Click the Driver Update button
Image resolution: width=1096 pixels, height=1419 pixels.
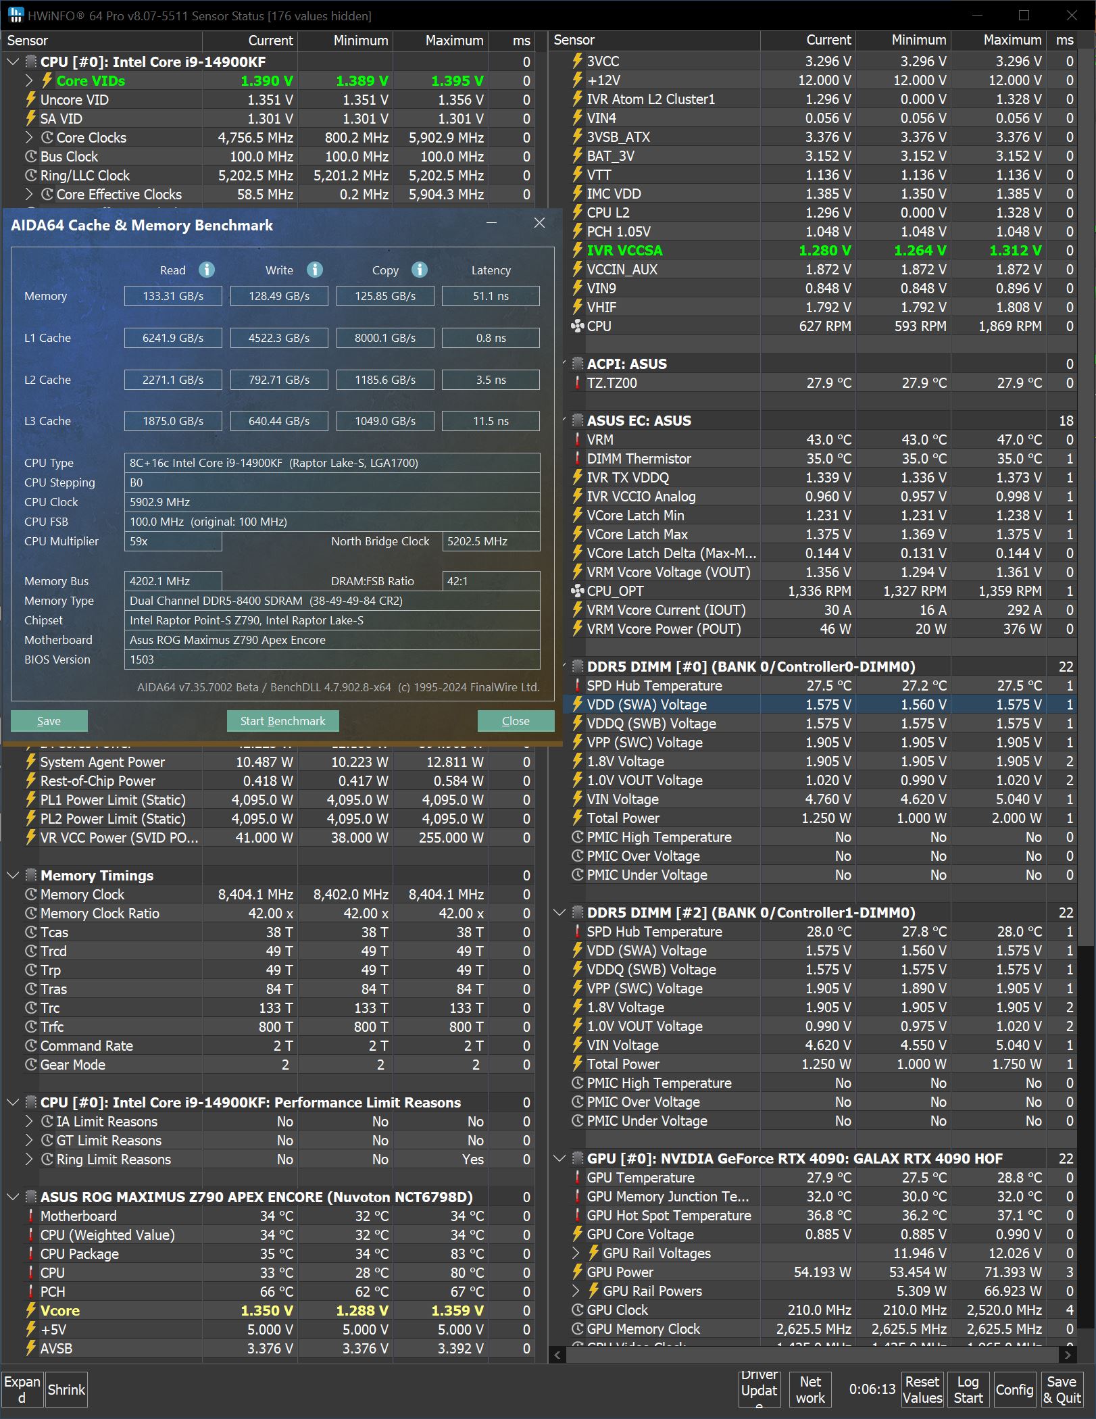pyautogui.click(x=759, y=1390)
